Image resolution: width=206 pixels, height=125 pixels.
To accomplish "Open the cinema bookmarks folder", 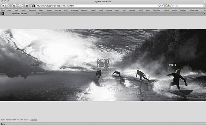I will click(x=110, y=10).
